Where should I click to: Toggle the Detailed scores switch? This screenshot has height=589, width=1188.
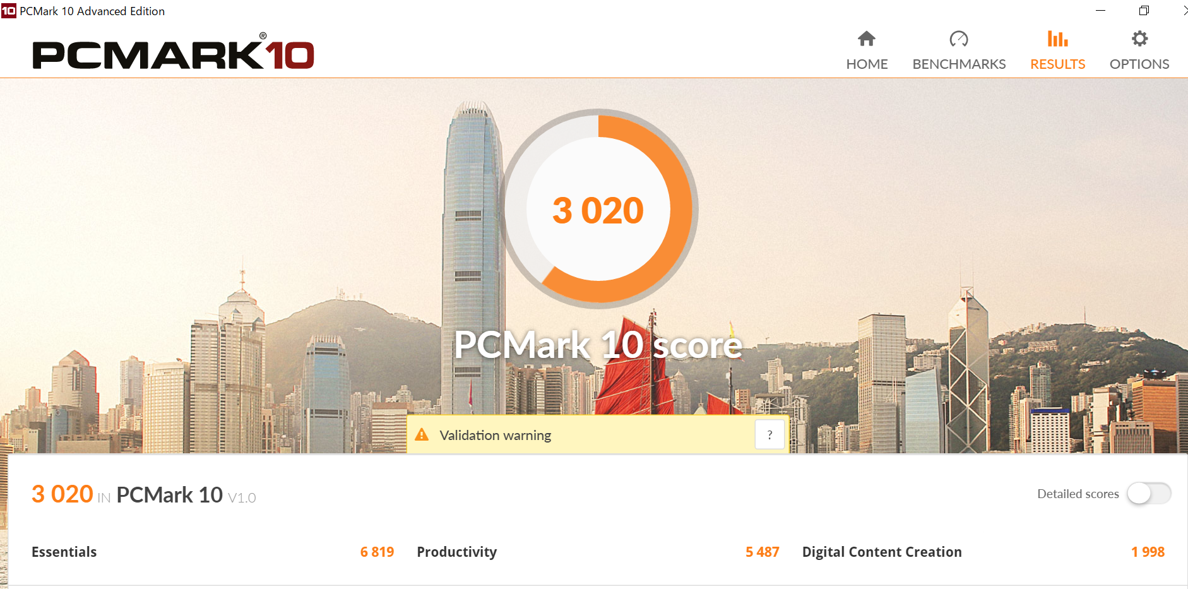[x=1149, y=494]
